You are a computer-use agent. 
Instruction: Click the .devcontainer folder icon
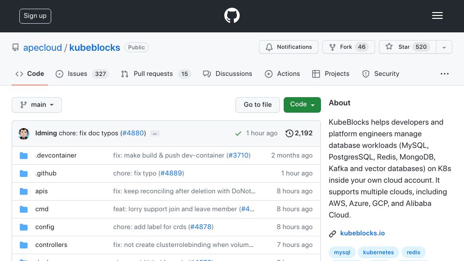(24, 156)
